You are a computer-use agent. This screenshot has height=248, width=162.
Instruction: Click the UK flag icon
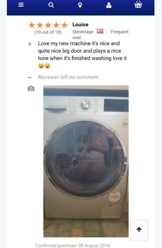[x=100, y=31]
